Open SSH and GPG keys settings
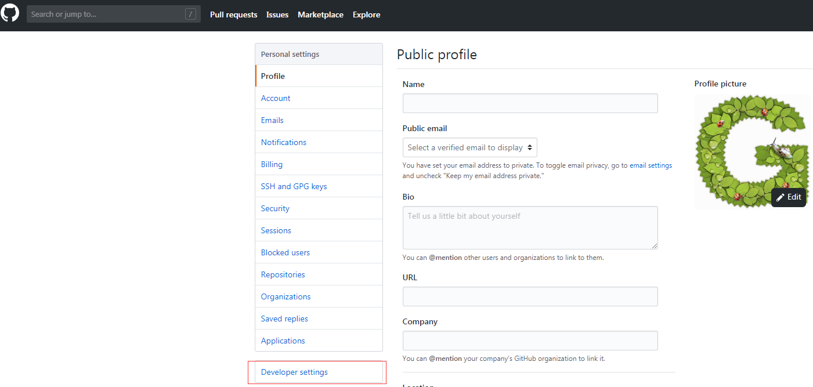813x387 pixels. point(294,186)
